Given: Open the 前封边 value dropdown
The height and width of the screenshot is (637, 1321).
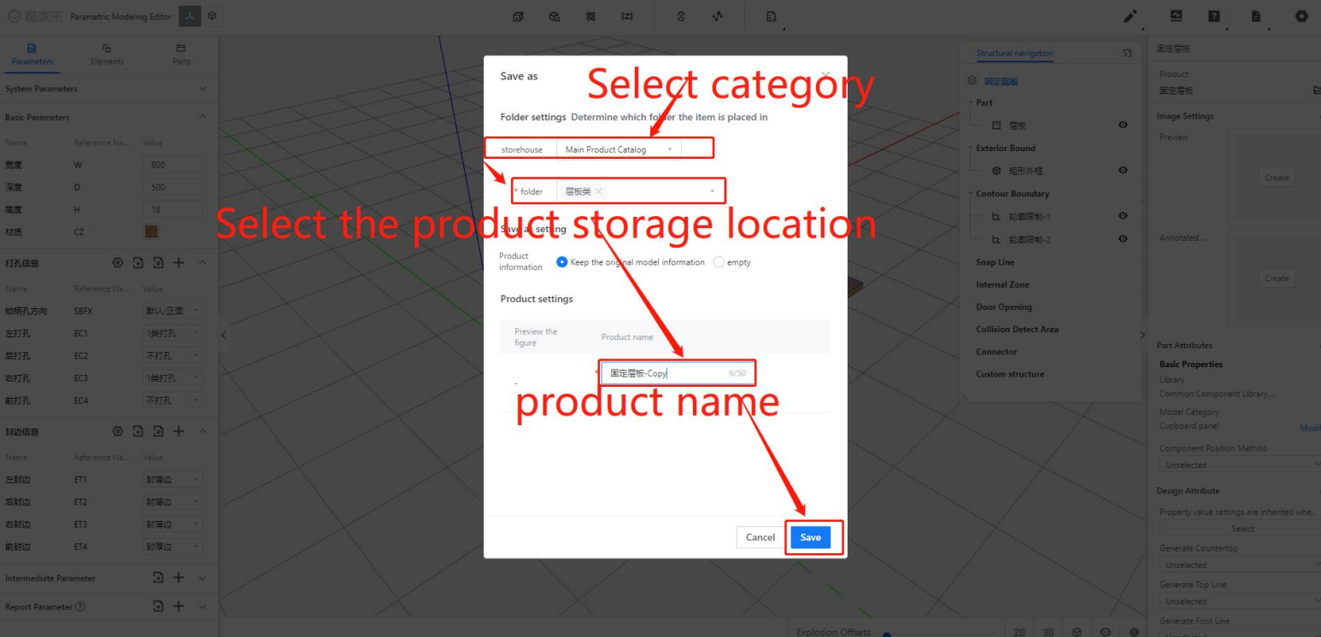Looking at the screenshot, I should [173, 546].
